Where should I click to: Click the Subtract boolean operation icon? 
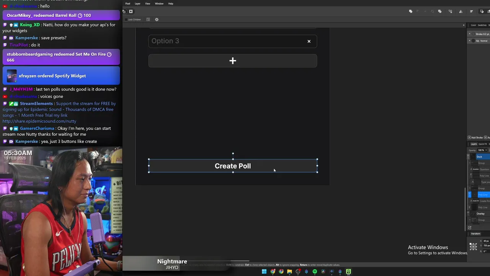tap(418, 11)
